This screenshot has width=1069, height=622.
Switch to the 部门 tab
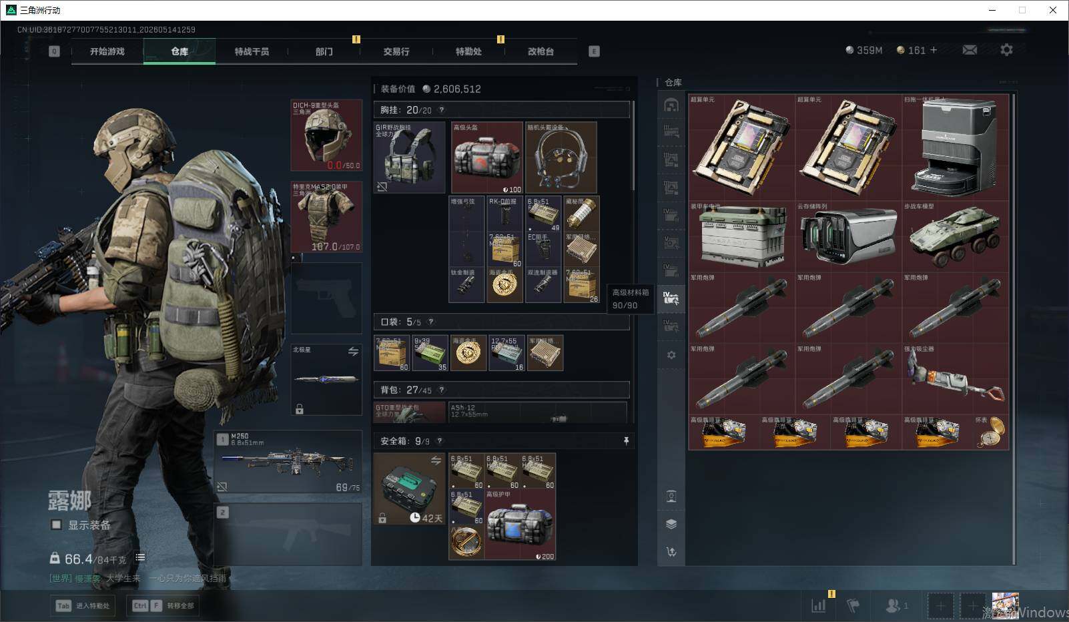[324, 51]
